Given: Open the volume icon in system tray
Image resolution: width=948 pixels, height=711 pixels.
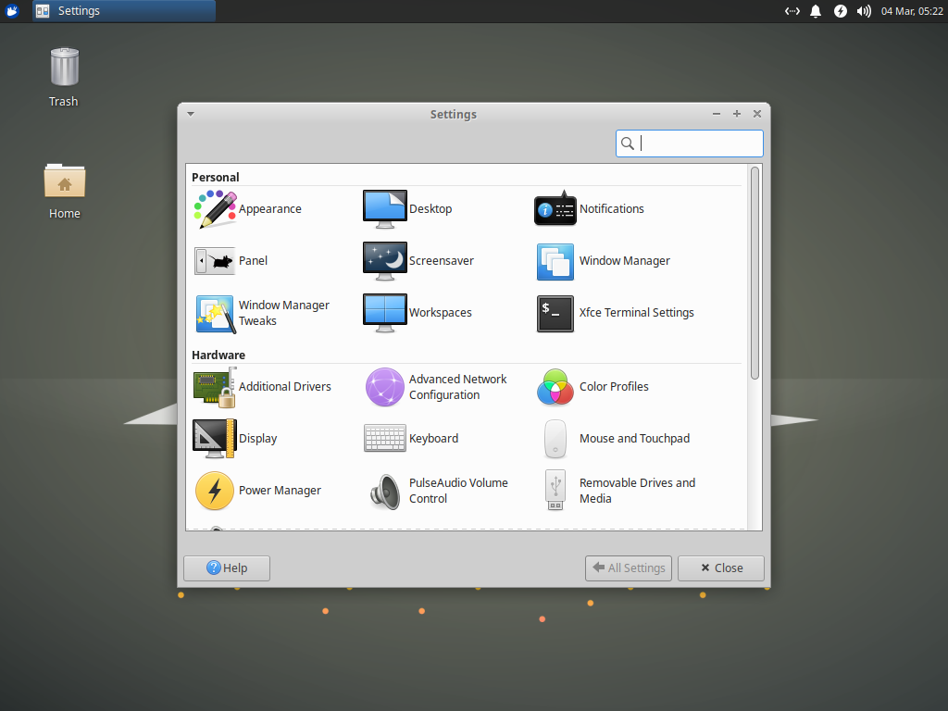Looking at the screenshot, I should pos(864,11).
